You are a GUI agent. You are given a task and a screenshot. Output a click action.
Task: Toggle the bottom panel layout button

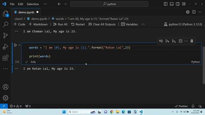pos(172,4)
